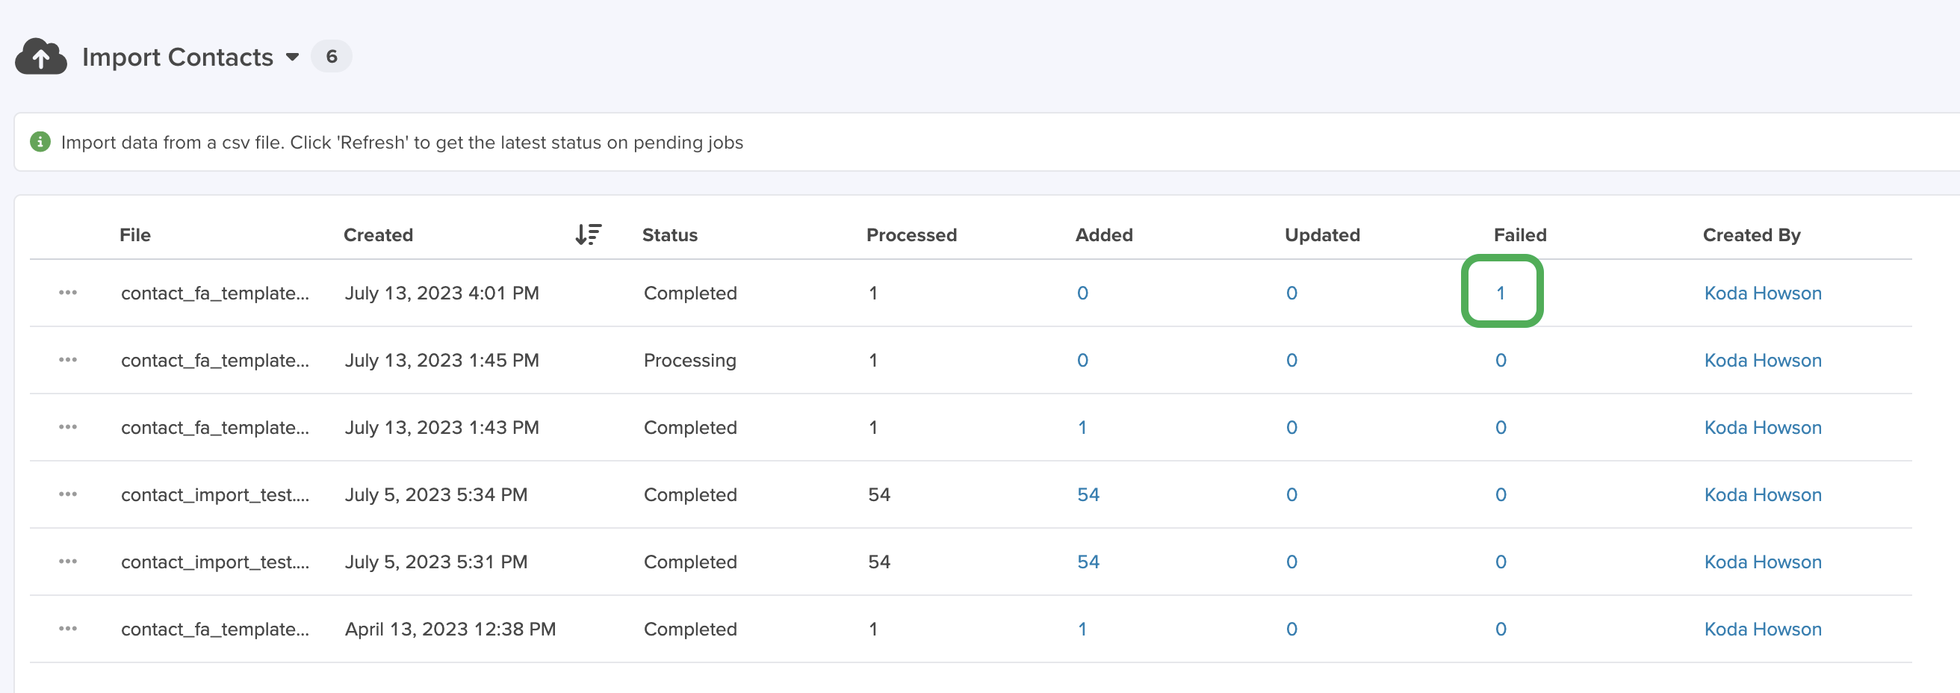Sort by the Created column header
The height and width of the screenshot is (693, 1960).
pos(378,235)
